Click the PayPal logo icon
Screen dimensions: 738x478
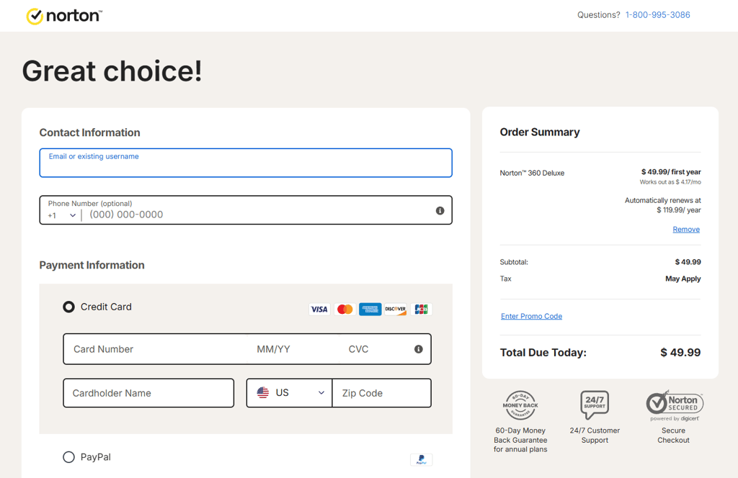[x=421, y=459]
